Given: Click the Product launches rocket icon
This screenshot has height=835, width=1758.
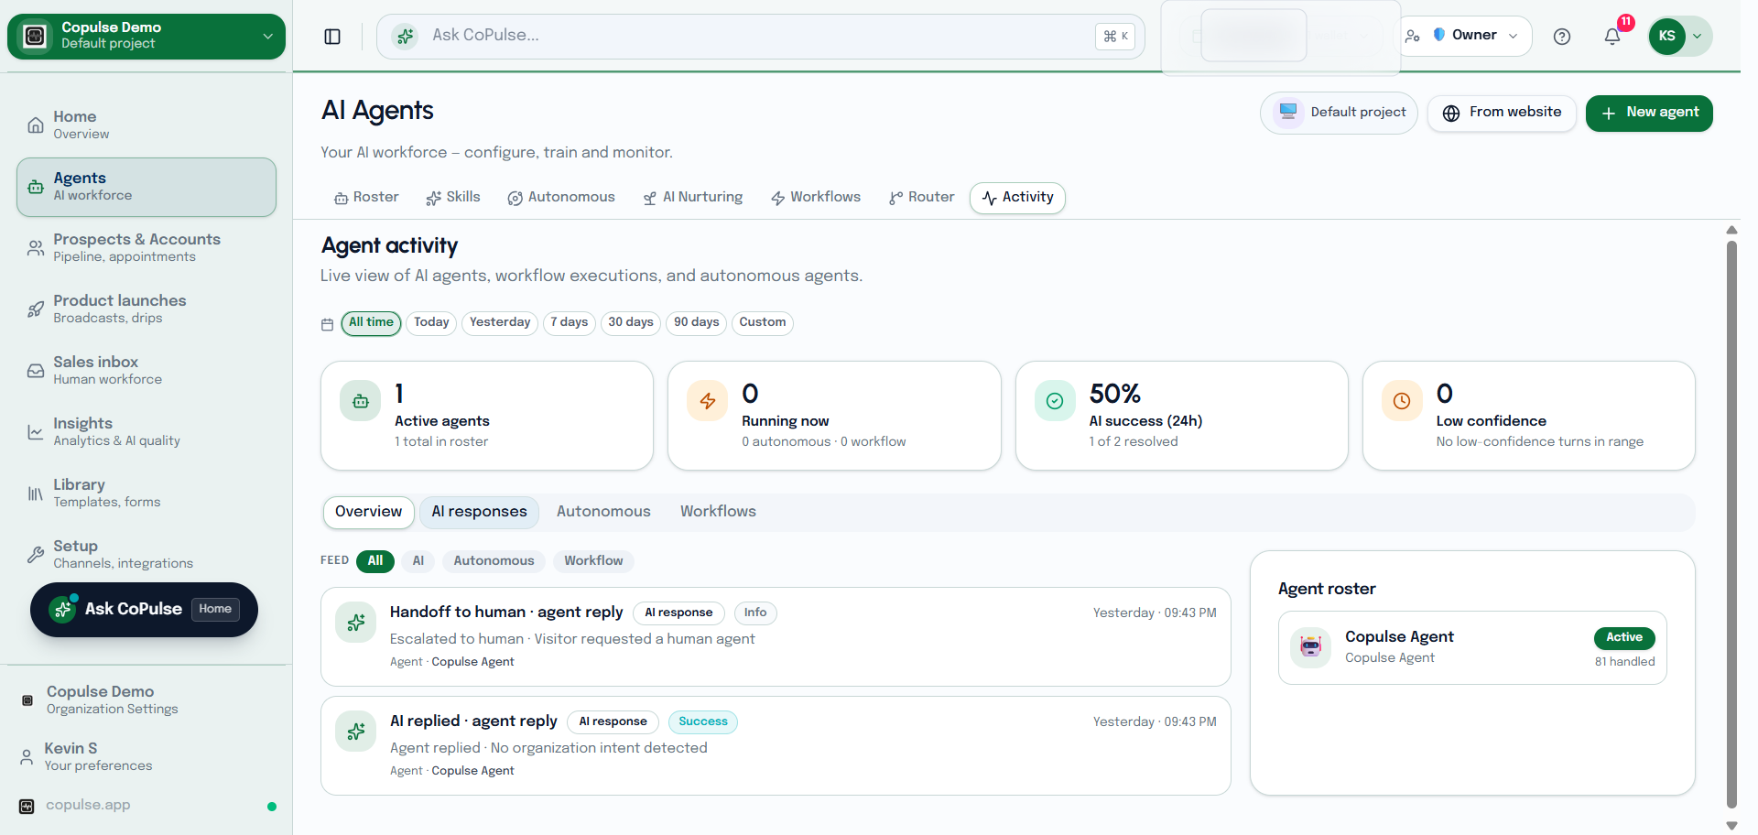Looking at the screenshot, I should click(x=36, y=309).
